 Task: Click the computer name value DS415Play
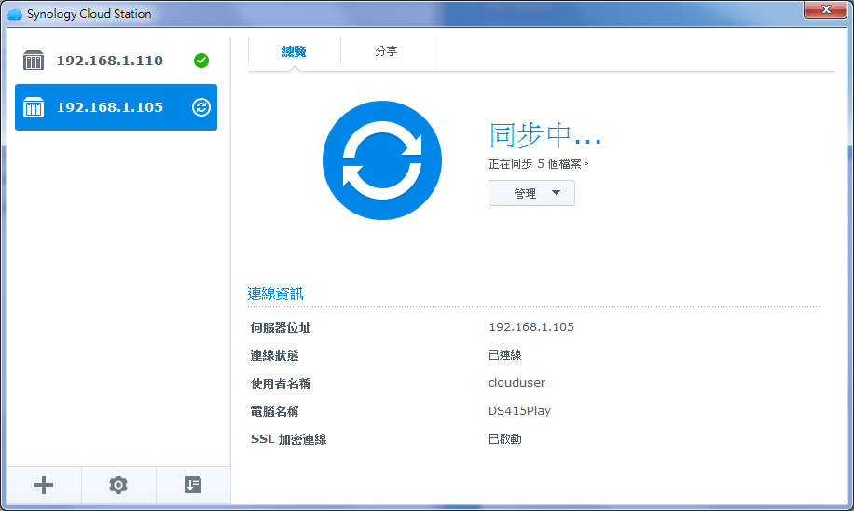(519, 411)
